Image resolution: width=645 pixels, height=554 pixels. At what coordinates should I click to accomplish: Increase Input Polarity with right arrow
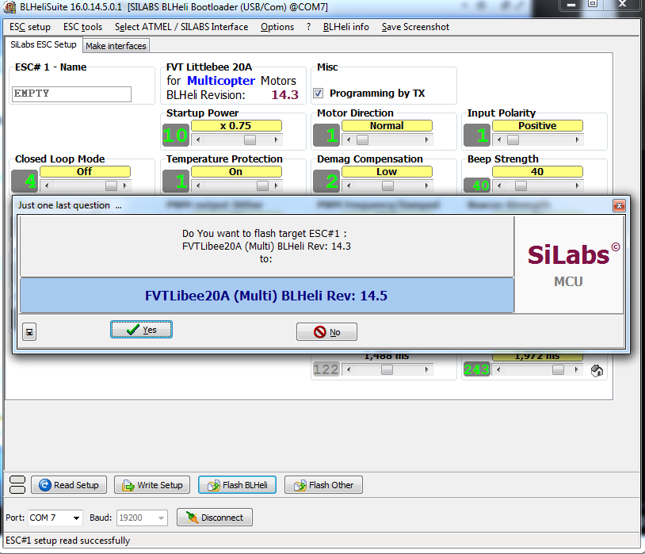[x=577, y=140]
